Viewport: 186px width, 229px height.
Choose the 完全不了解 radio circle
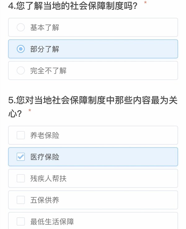click(x=21, y=71)
